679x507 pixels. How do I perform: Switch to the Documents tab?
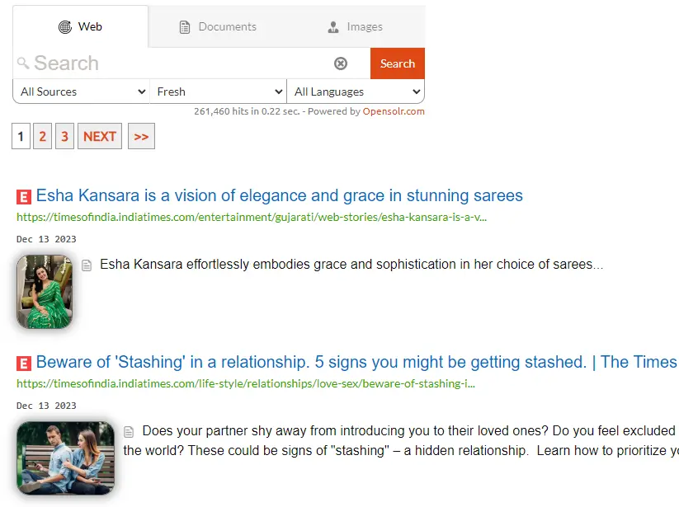[218, 27]
